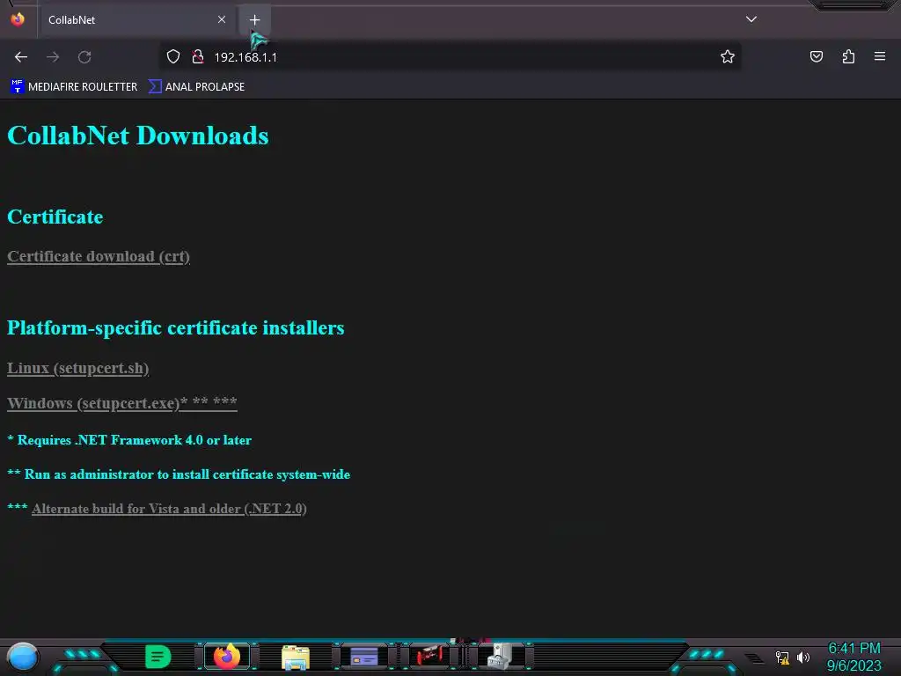Open the volume speaker tray icon
The height and width of the screenshot is (676, 901).
click(803, 657)
